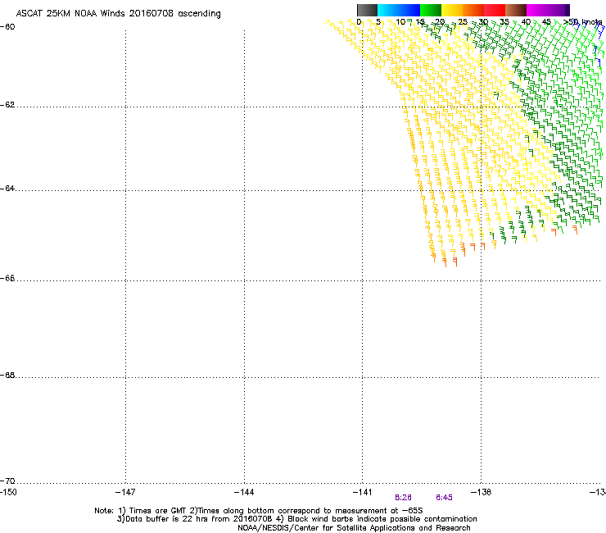This screenshot has width=606, height=533.
Task: Click the longitude label -147
Action: coord(125,492)
